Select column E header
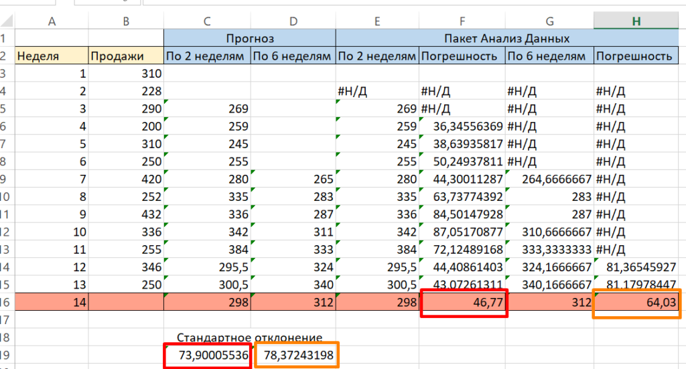686x369 pixels. click(x=377, y=21)
